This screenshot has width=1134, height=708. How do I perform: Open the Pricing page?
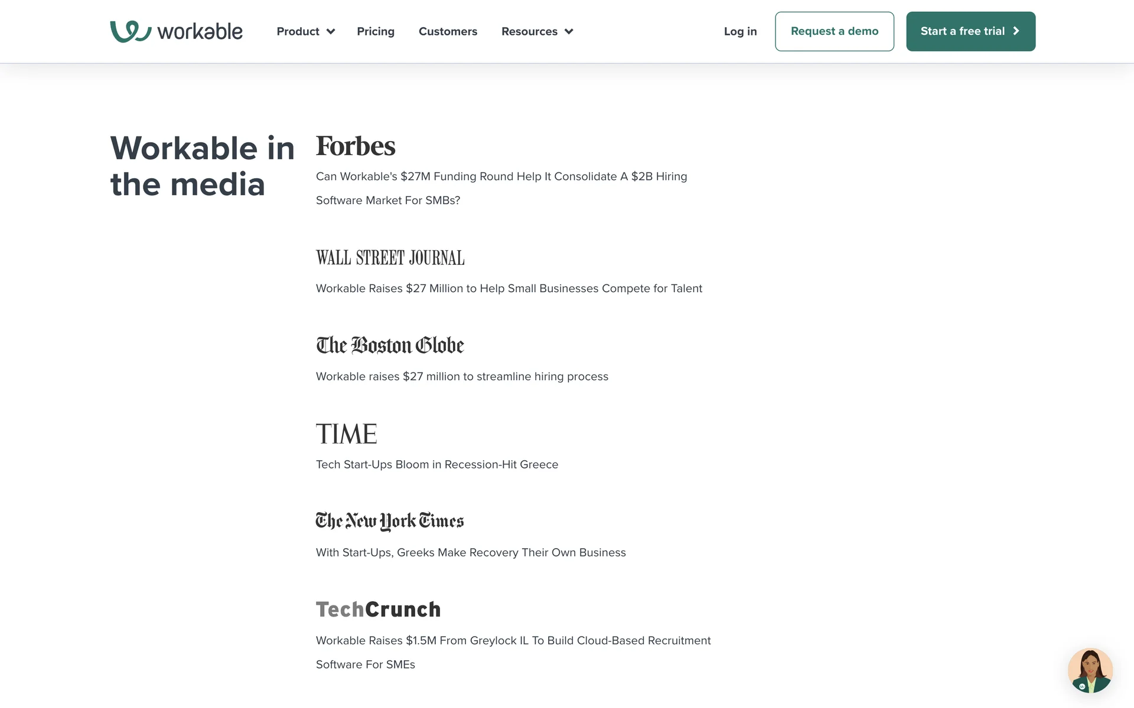[376, 31]
